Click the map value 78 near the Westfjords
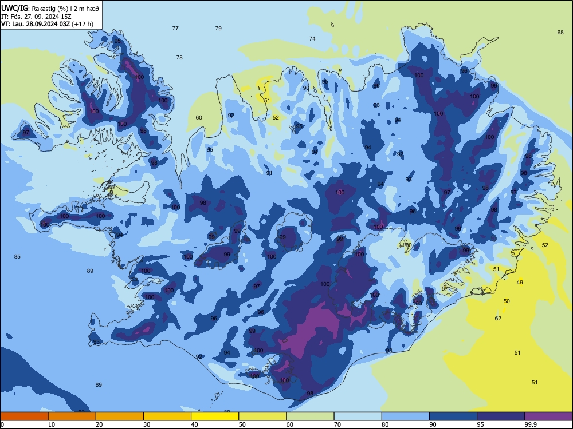 [179, 58]
